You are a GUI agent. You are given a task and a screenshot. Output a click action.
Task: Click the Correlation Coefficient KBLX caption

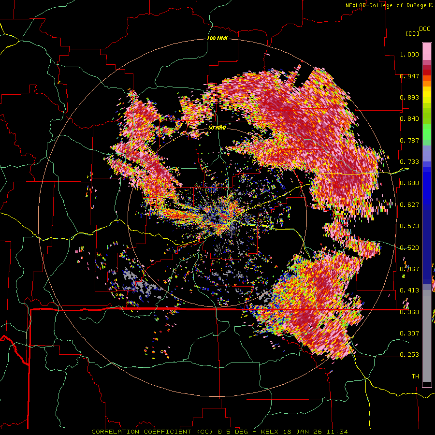219,432
